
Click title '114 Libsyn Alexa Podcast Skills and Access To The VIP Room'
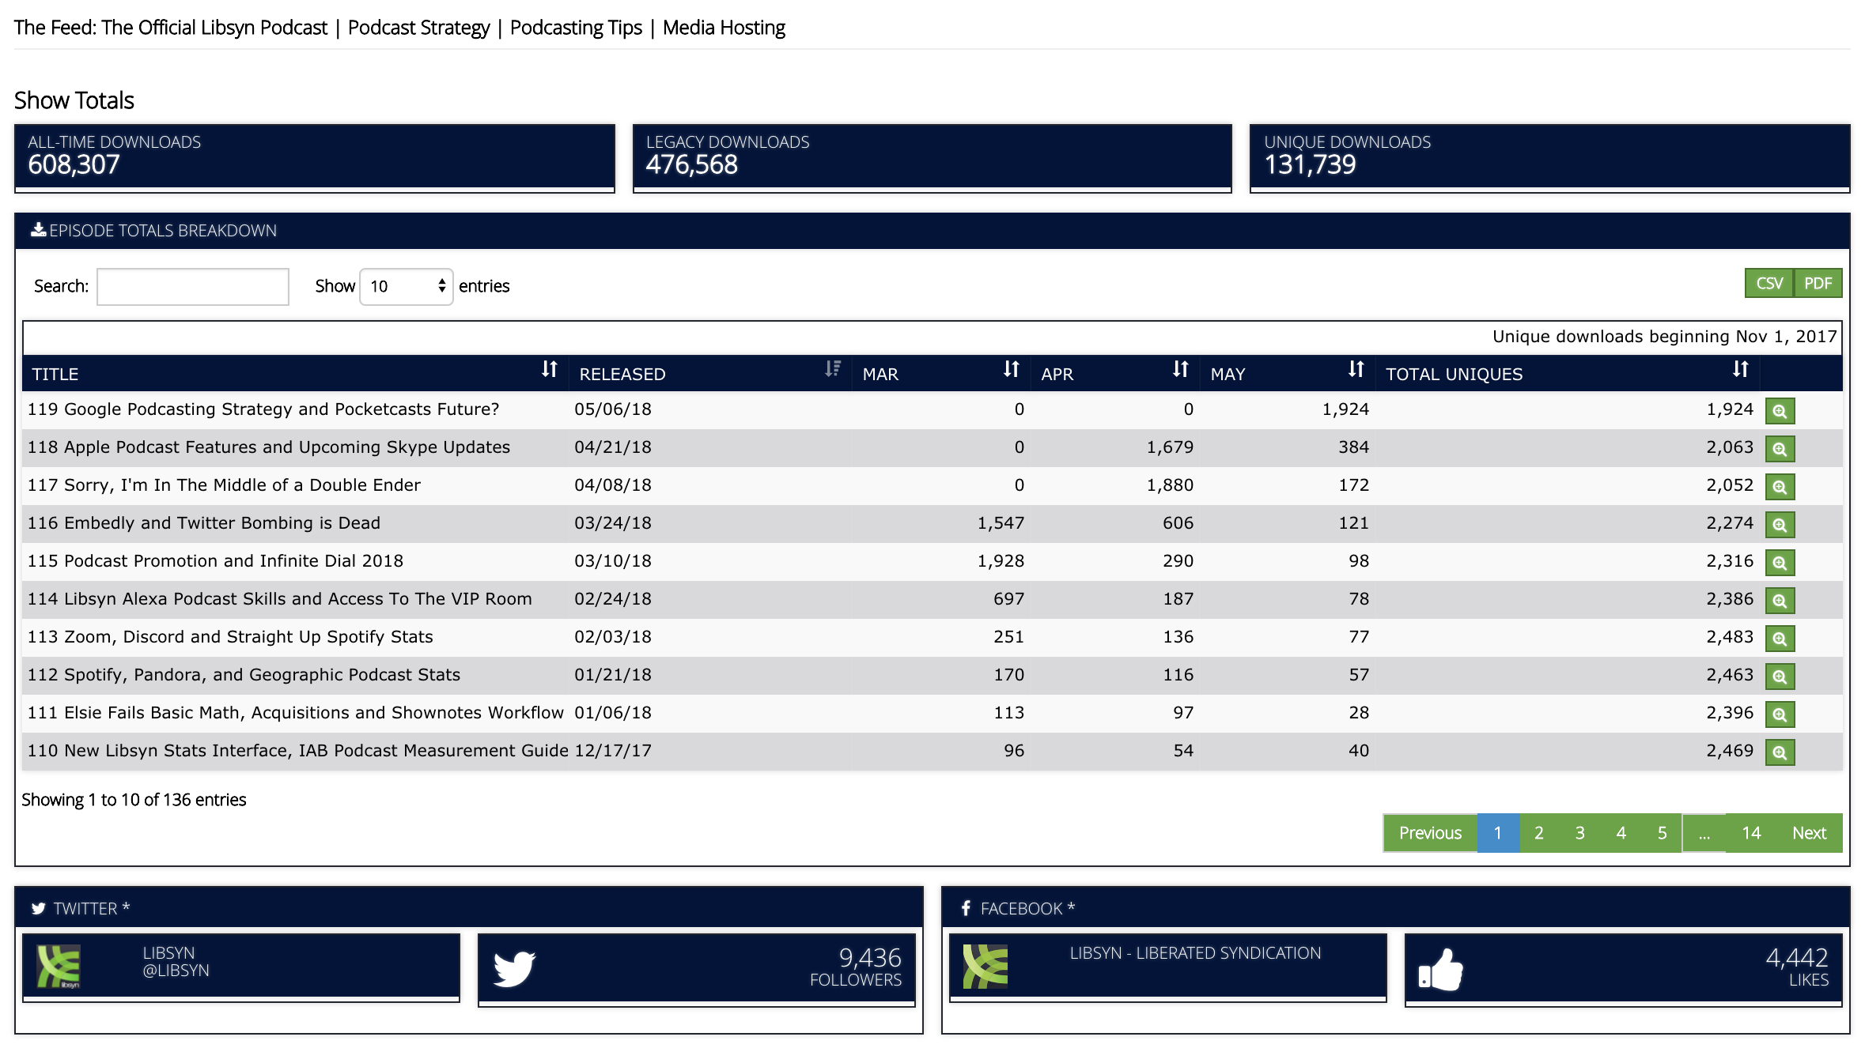[x=280, y=599]
